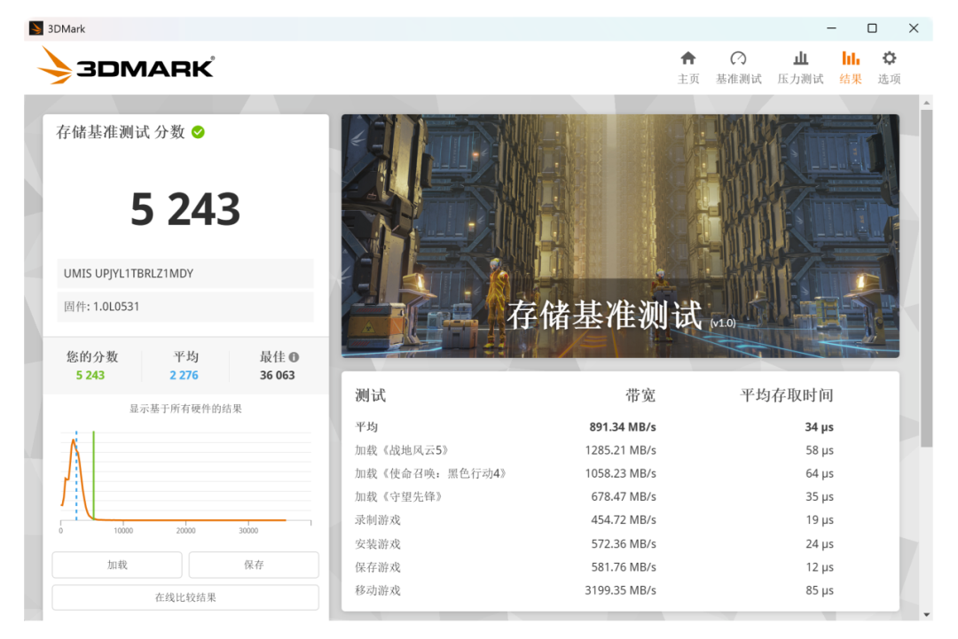Click the 保存 button
This screenshot has height=639, width=958.
254,565
